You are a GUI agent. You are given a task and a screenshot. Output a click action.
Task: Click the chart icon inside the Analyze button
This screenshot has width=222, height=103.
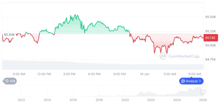183,81
